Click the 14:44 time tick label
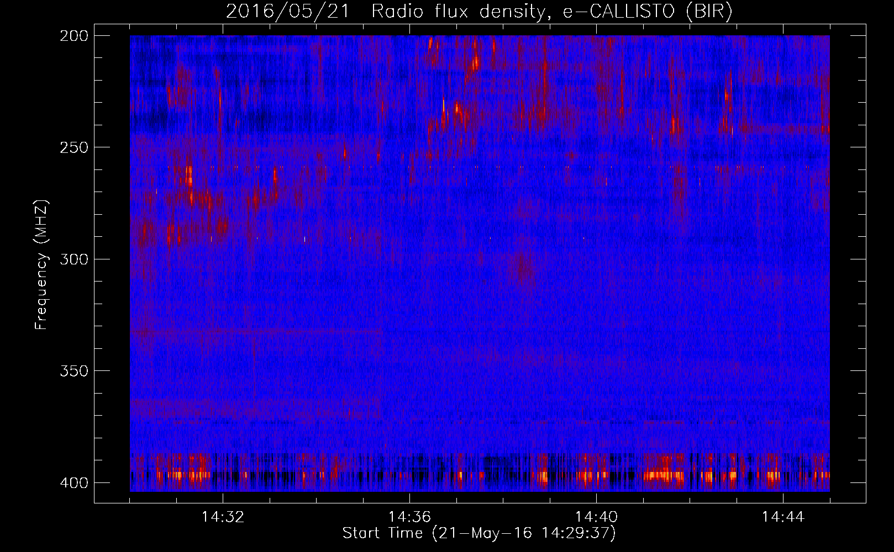This screenshot has height=552, width=894. click(x=783, y=517)
